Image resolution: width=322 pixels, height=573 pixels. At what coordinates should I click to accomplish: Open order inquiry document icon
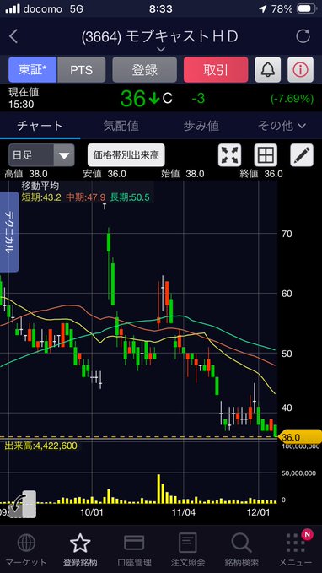coord(188,543)
